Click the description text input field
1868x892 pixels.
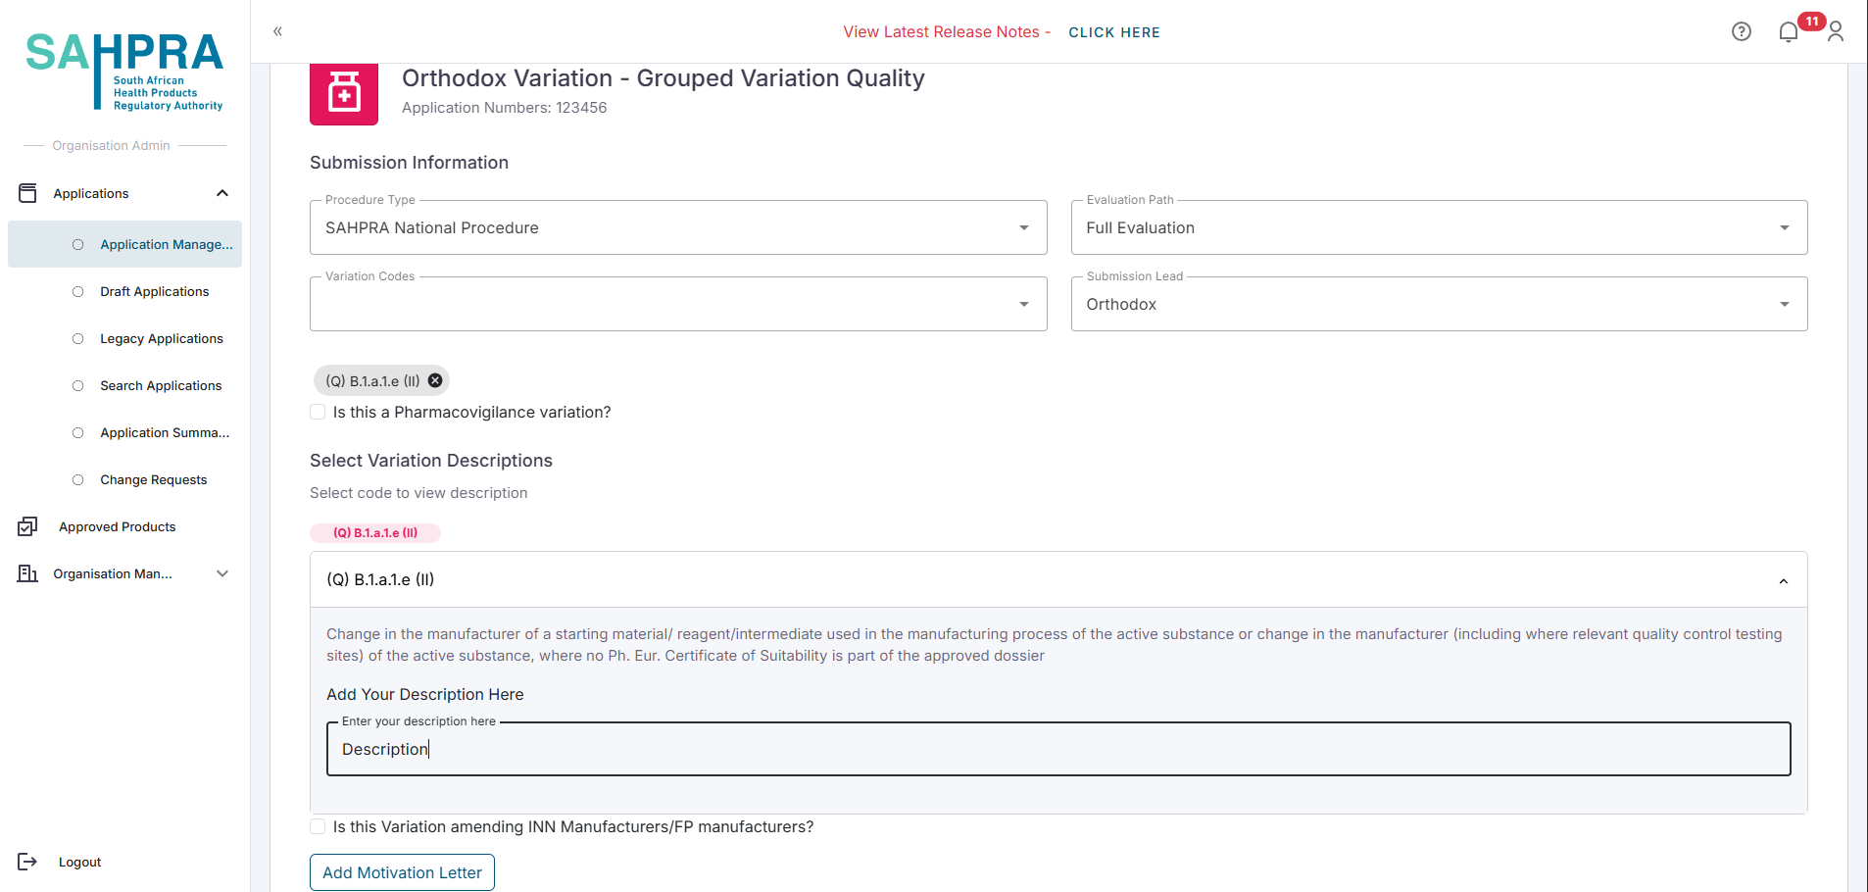(1057, 750)
